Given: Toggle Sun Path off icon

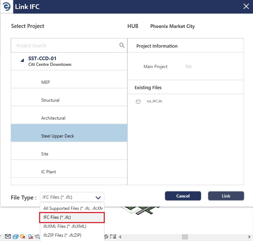Looking at the screenshot, I should click(23, 236).
